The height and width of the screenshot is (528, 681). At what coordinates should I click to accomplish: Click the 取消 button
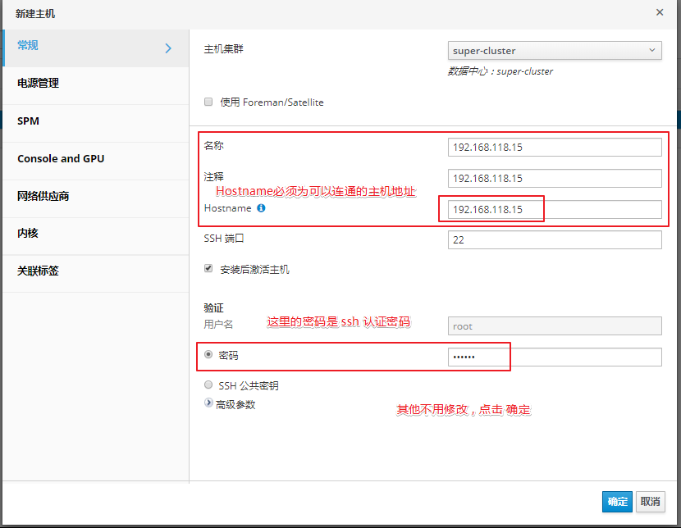pyautogui.click(x=650, y=502)
